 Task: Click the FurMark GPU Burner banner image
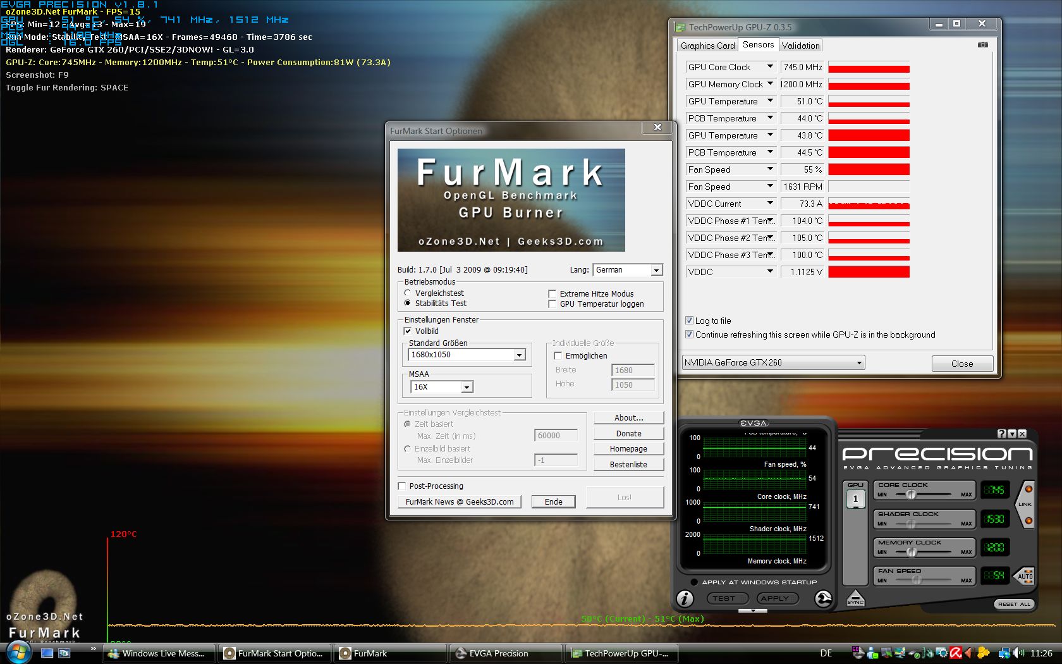(511, 200)
